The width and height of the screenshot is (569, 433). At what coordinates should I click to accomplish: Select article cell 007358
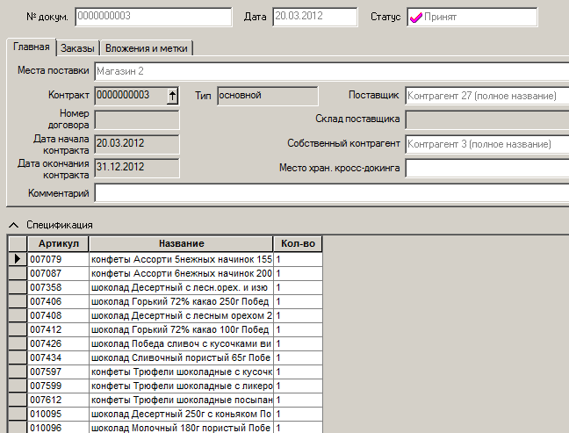point(58,287)
